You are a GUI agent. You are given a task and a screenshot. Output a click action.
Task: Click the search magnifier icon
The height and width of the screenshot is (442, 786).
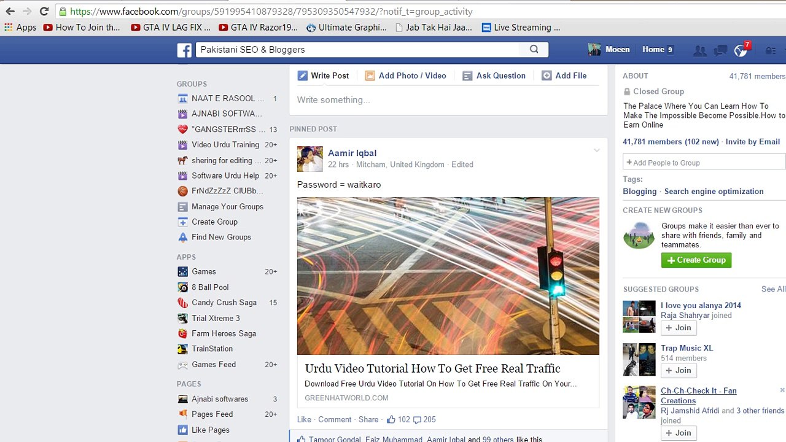(534, 50)
